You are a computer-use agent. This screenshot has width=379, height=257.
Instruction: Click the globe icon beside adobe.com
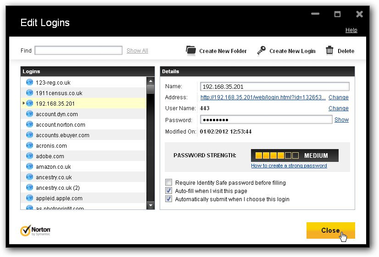click(29, 156)
